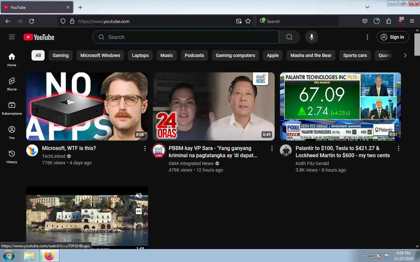Image resolution: width=420 pixels, height=262 pixels.
Task: Select the All filter chip
Action: click(38, 55)
